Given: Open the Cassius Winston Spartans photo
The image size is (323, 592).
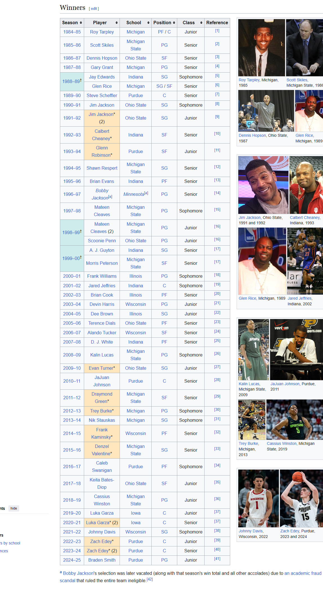Looking at the screenshot, I should [294, 420].
